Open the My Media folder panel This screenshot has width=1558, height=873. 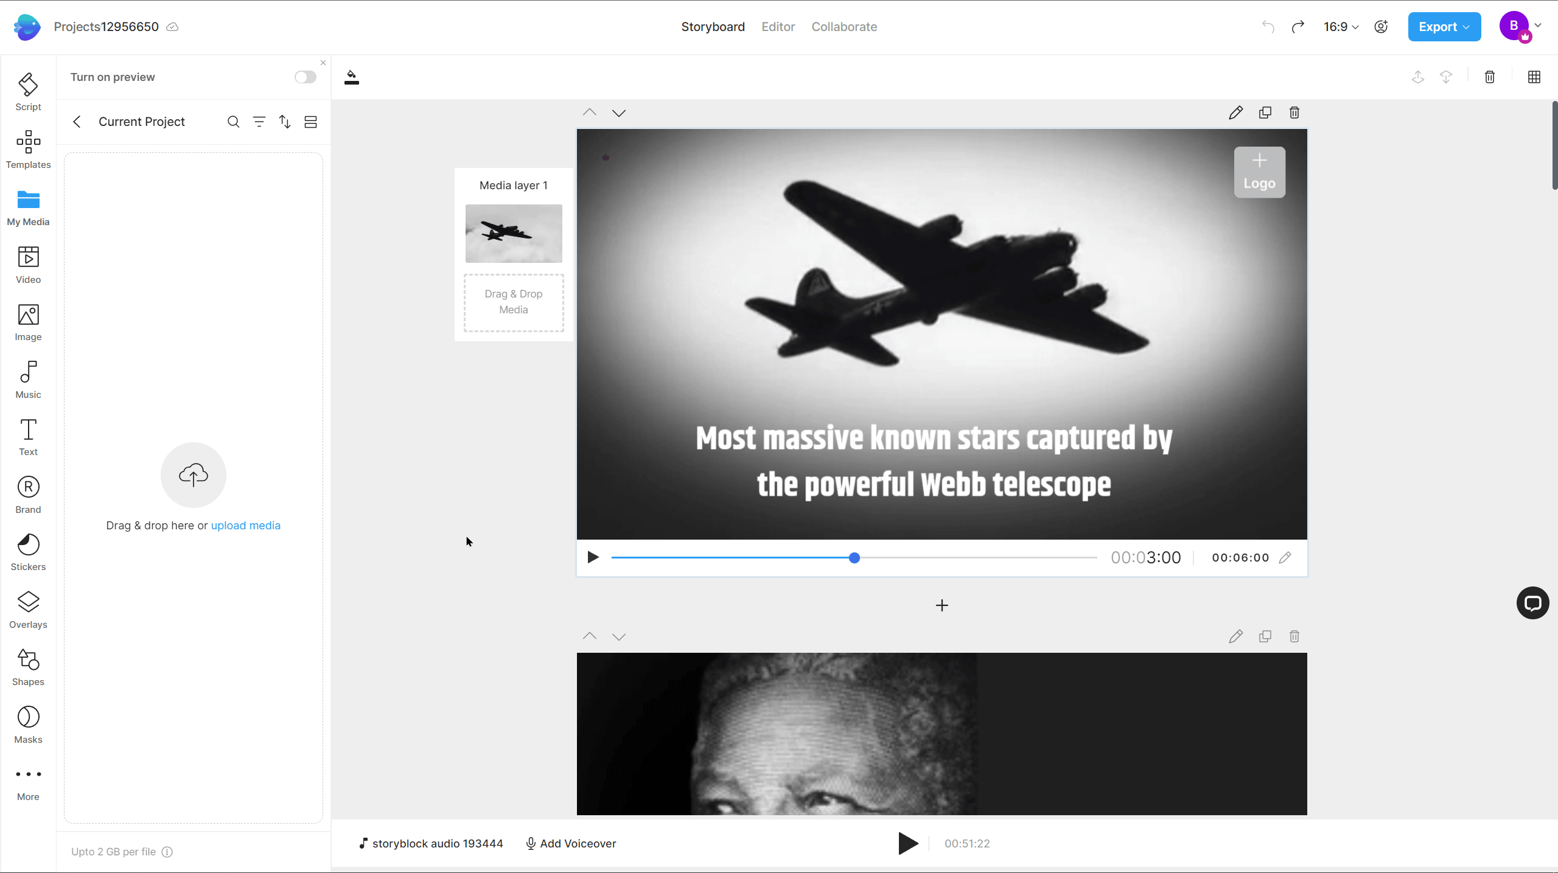[28, 207]
